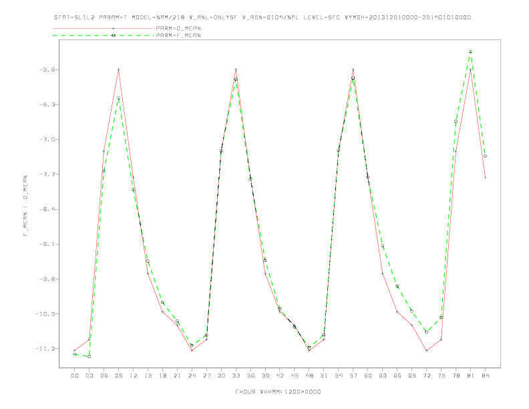Click the F_MEAN circle data point at hour 84
529x409 pixels.
pos(485,156)
